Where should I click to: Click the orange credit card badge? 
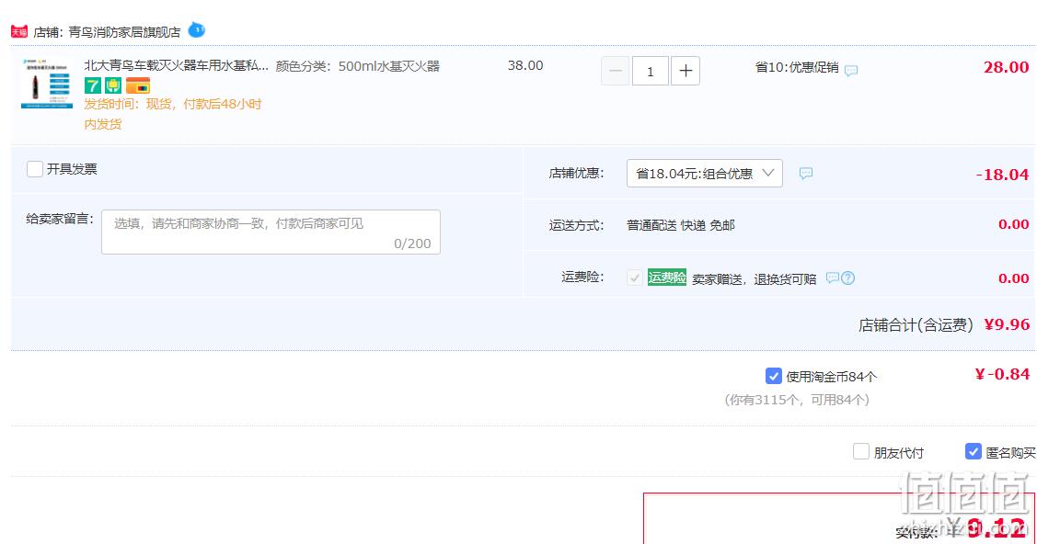click(138, 85)
